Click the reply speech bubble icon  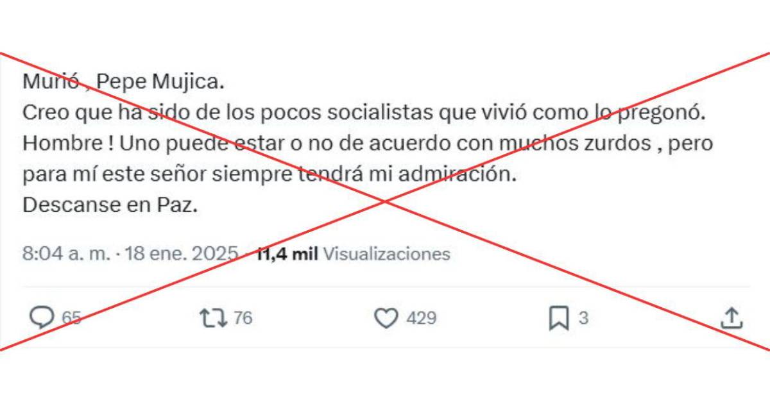[42, 317]
